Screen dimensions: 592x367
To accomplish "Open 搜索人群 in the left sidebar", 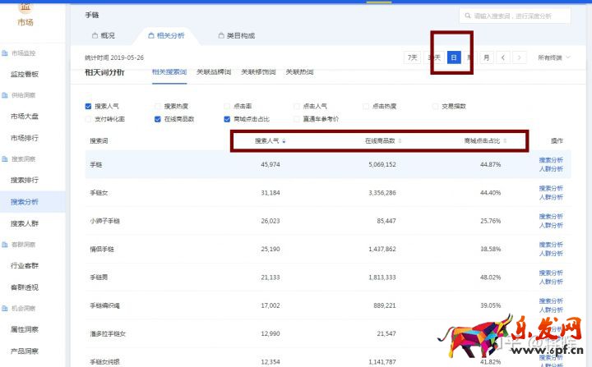I will (25, 223).
